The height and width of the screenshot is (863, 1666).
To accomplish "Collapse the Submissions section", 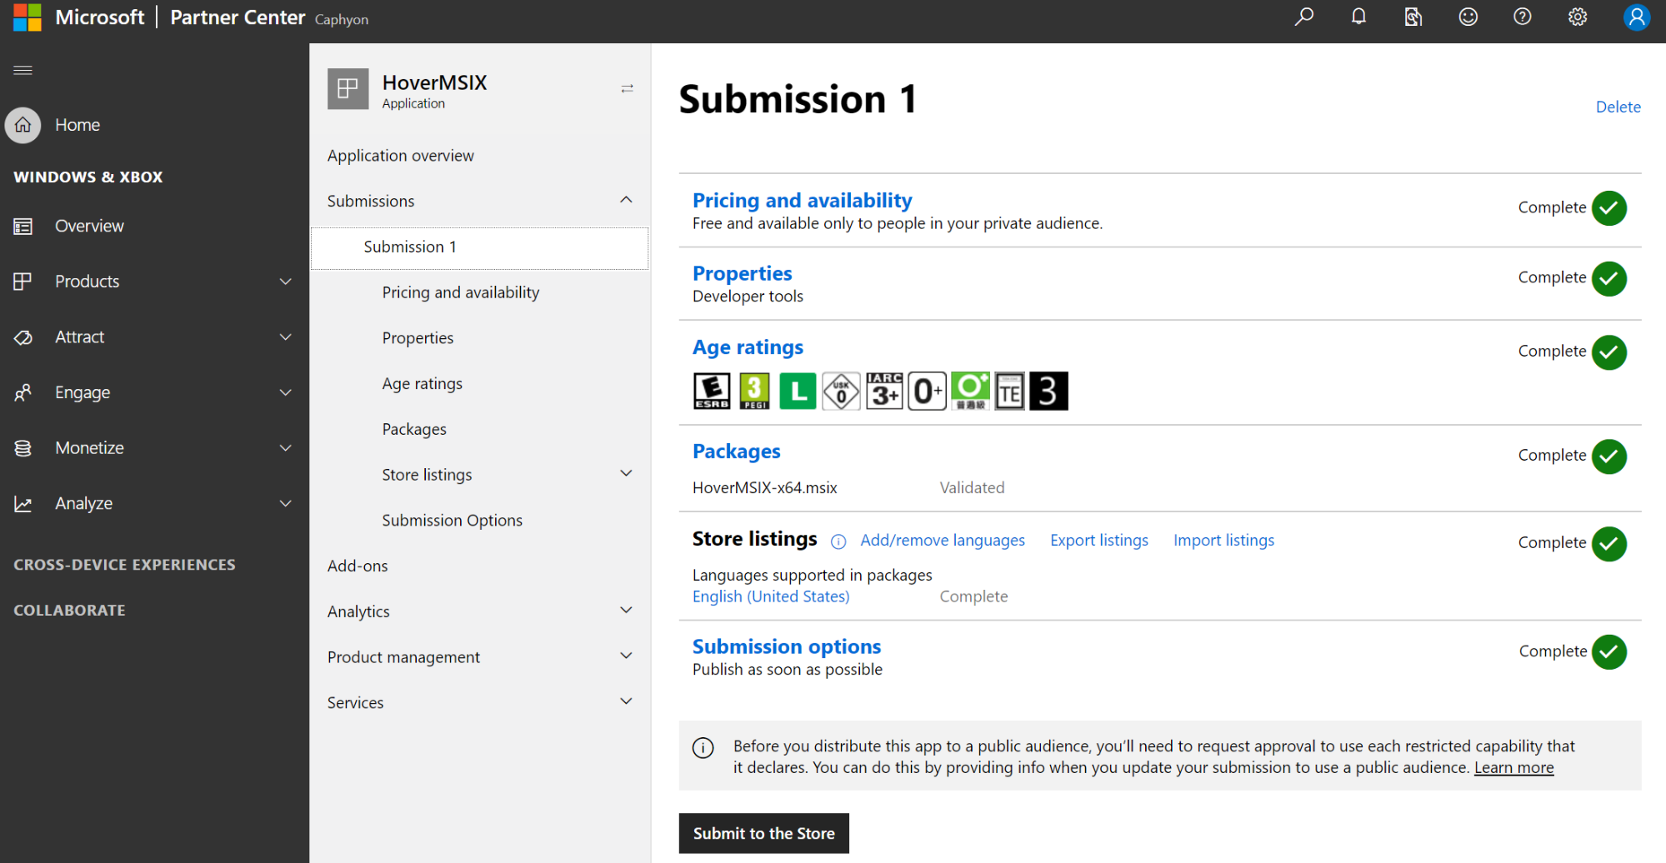I will point(627,200).
